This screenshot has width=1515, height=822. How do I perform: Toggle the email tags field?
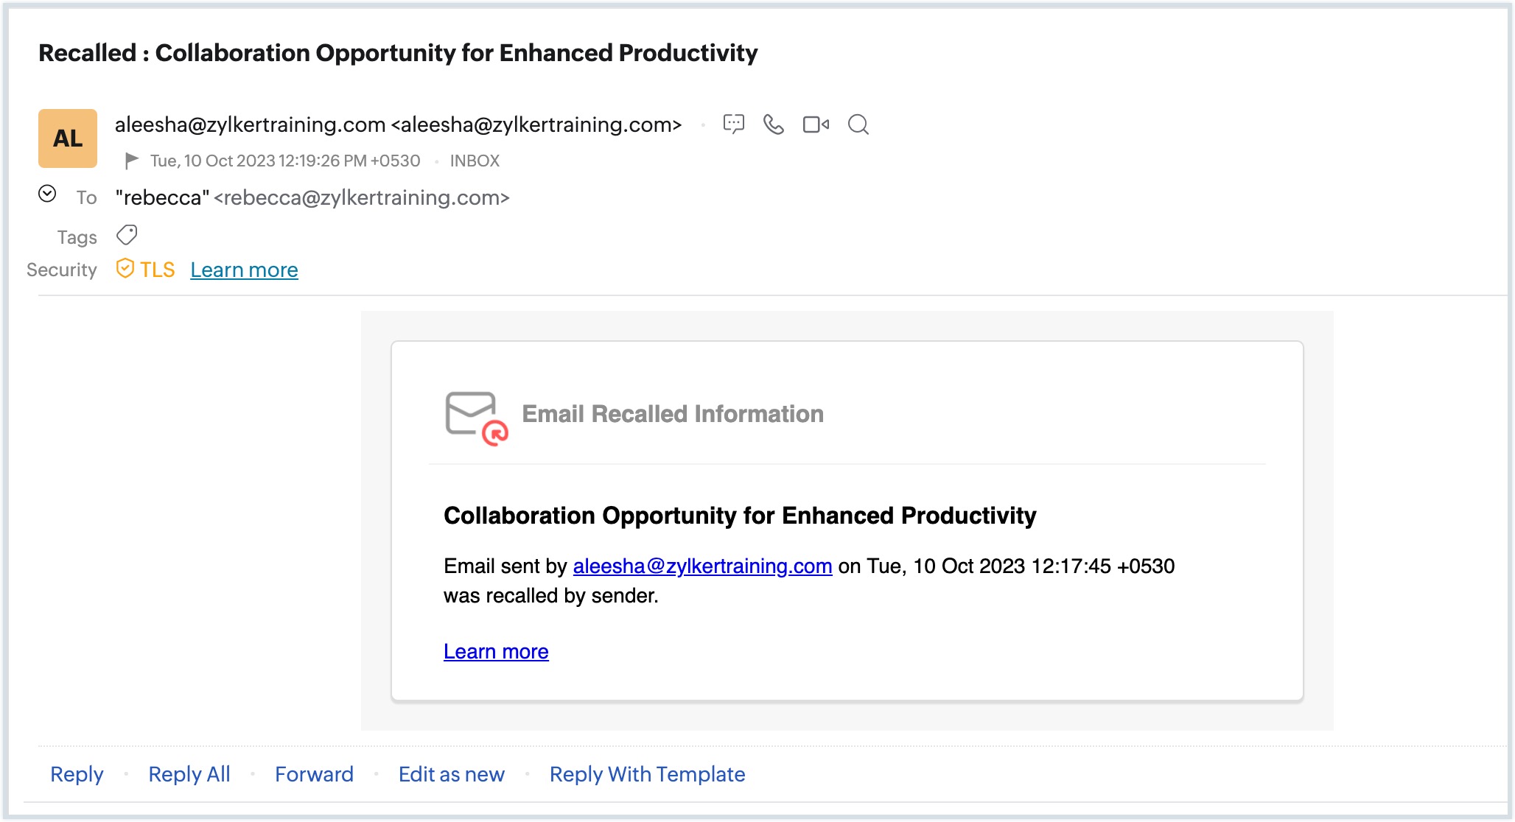pos(127,235)
